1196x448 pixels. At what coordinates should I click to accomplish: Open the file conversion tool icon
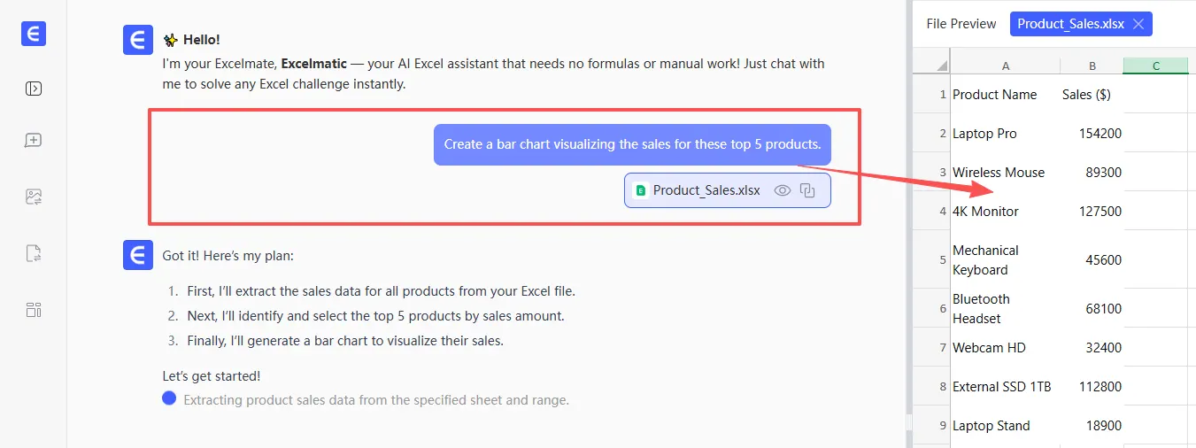[x=34, y=254]
